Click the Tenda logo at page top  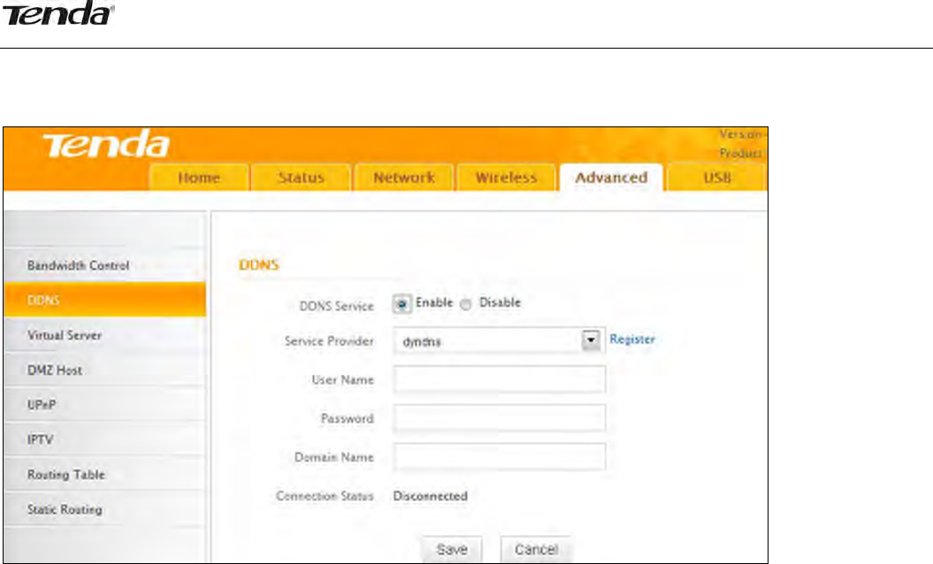[x=57, y=13]
